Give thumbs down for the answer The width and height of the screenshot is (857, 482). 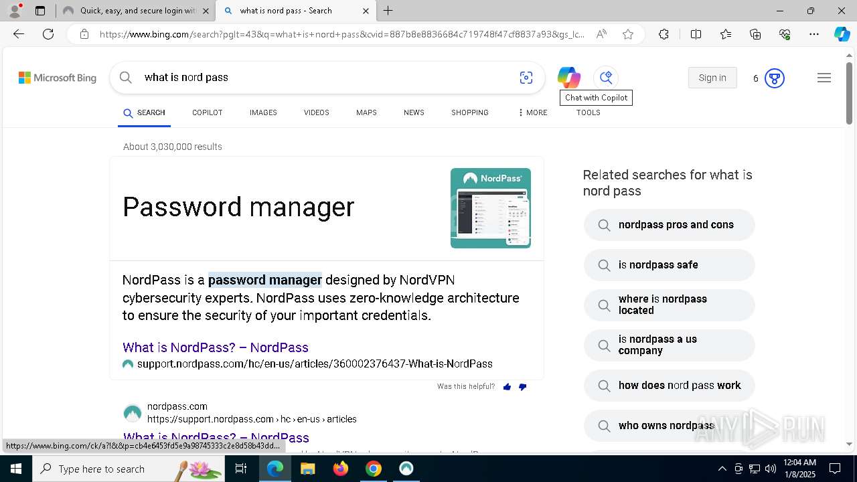[523, 387]
